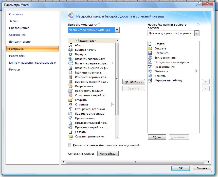Click the Создать icon in quick access list
Viewport: 218px width, 177px height.
[150, 44]
